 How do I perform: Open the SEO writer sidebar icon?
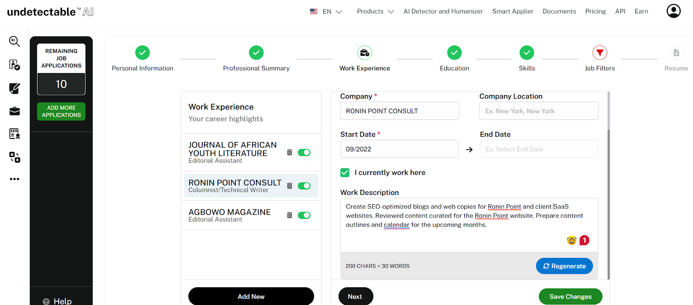tap(14, 134)
